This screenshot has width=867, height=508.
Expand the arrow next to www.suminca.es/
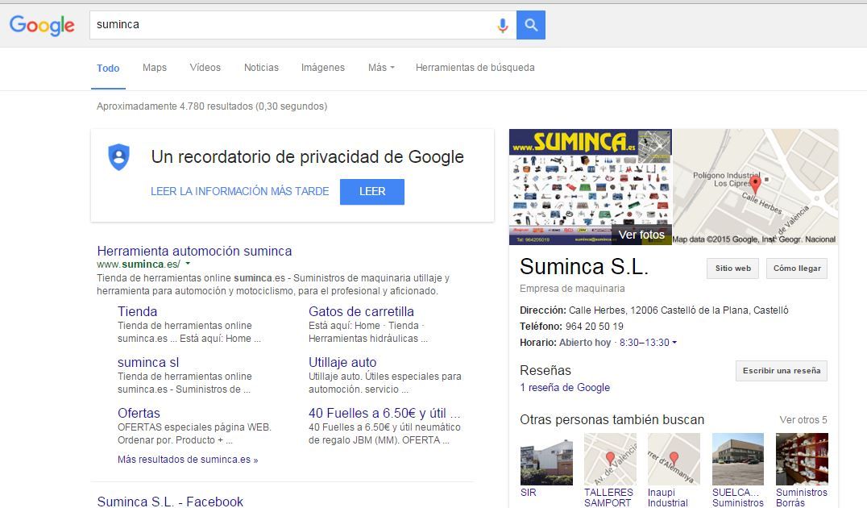(188, 264)
